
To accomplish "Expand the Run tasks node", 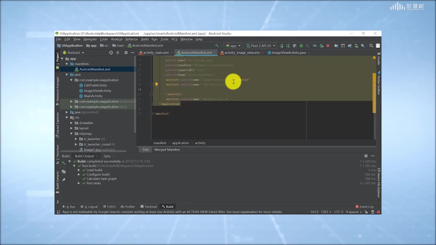I will point(79,183).
